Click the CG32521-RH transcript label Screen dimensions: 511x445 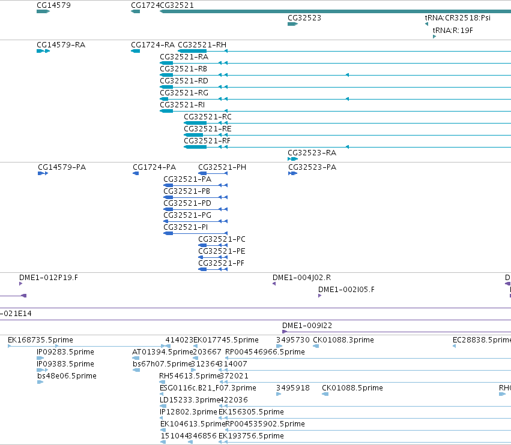(202, 44)
